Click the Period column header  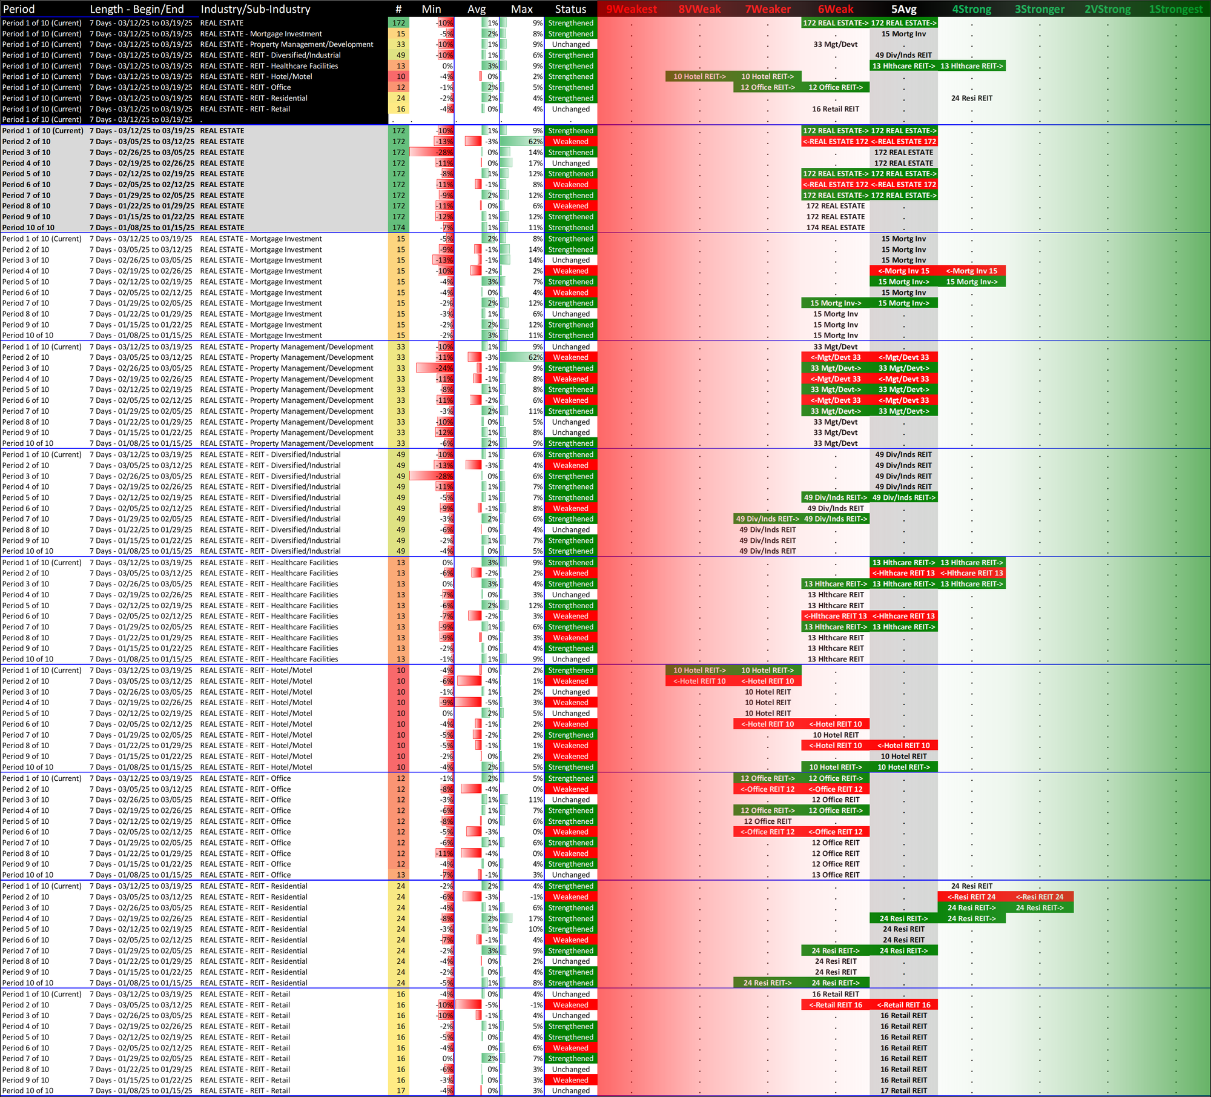[19, 9]
